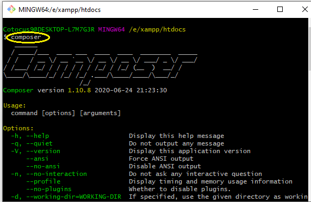Click 'Do not output any message' description
Image resolution: width=311 pixels, height=202 pixels.
[x=177, y=143]
